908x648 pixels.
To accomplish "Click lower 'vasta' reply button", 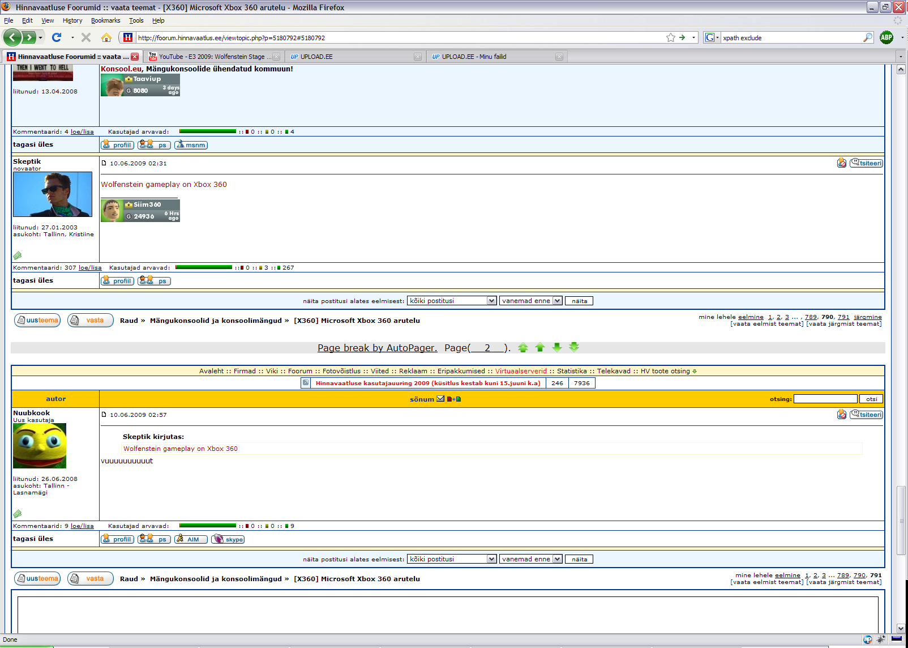I will (91, 579).
